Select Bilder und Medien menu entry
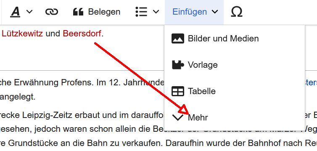 (235, 38)
